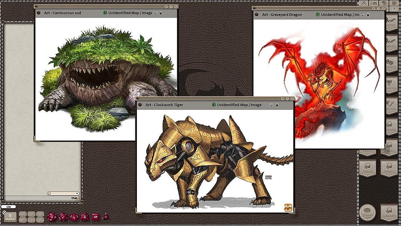Viewport: 401px width, 226px height.
Task: Open the Library sidebar button
Action: pos(389,212)
